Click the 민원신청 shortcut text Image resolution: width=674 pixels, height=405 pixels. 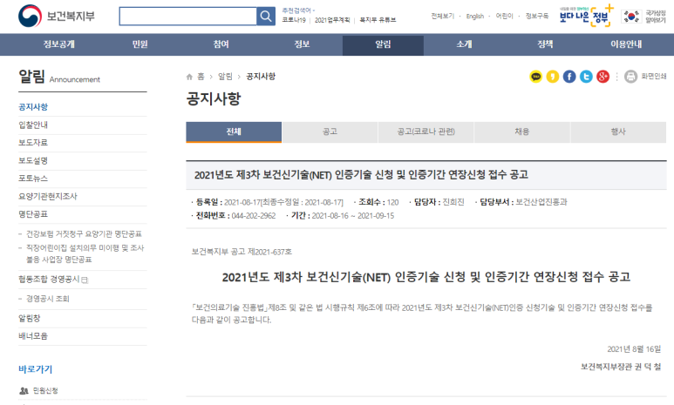click(45, 391)
